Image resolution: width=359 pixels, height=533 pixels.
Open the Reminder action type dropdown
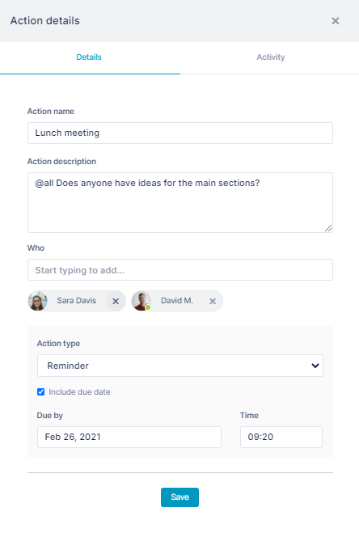click(x=180, y=366)
